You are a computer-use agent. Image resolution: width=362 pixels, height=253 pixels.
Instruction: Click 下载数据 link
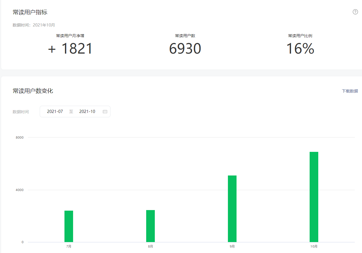(x=350, y=91)
